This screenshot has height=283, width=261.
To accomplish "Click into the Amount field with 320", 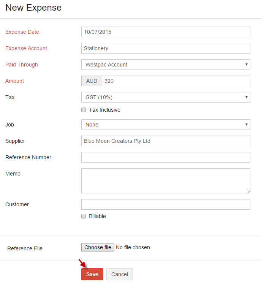I will tap(176, 81).
